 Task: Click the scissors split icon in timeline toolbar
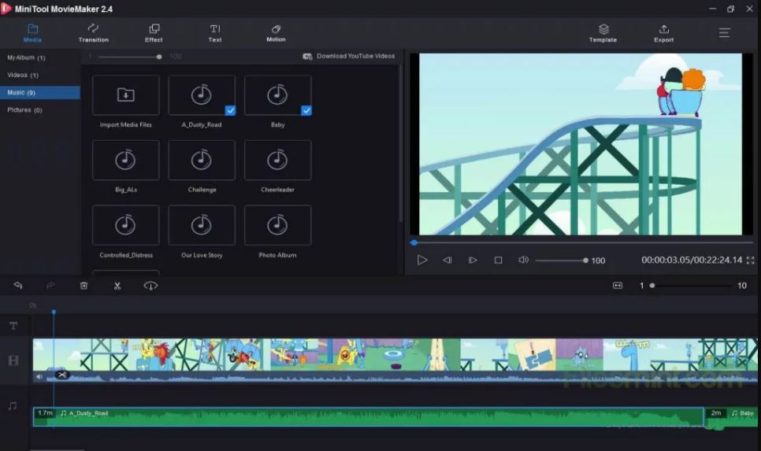[x=117, y=286]
